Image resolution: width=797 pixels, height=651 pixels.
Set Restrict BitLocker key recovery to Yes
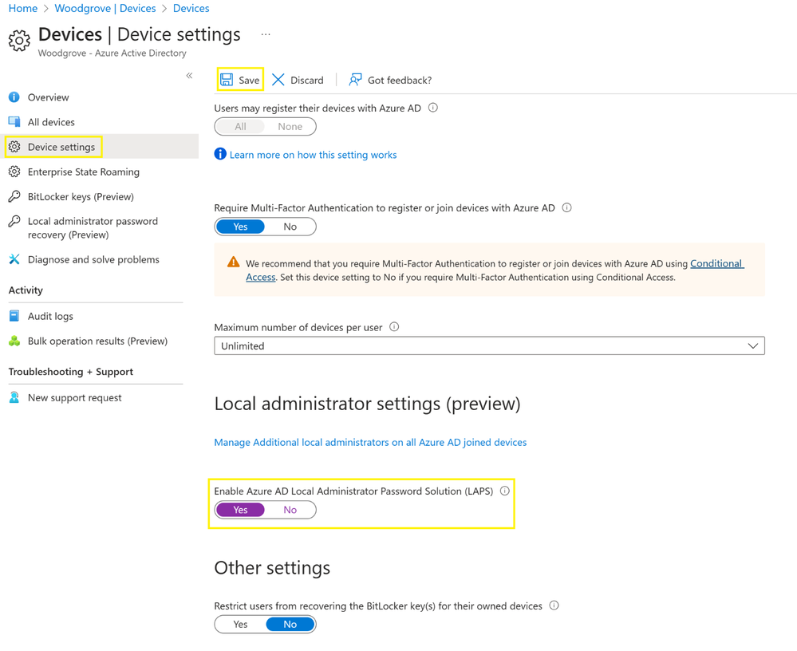coord(240,625)
